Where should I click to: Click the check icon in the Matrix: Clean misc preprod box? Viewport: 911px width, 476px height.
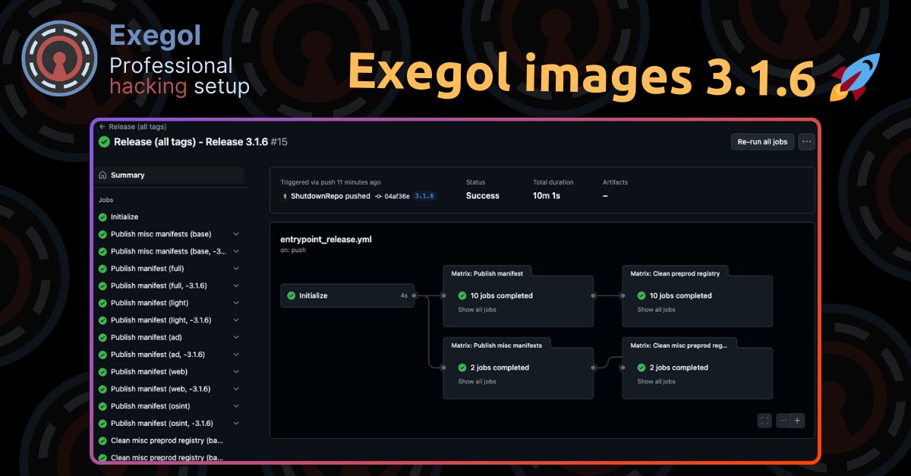coord(641,367)
